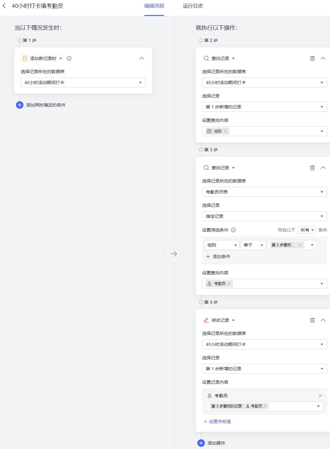This screenshot has width=330, height=449.
Task: Delete step 3 with its trash icon
Action: point(312,168)
